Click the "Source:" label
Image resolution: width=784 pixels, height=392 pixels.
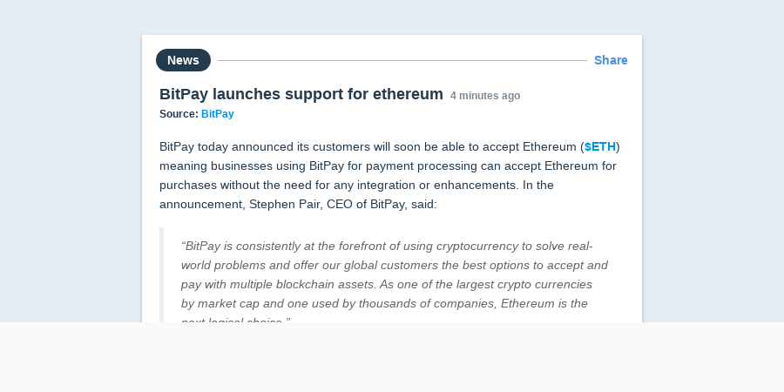point(179,114)
